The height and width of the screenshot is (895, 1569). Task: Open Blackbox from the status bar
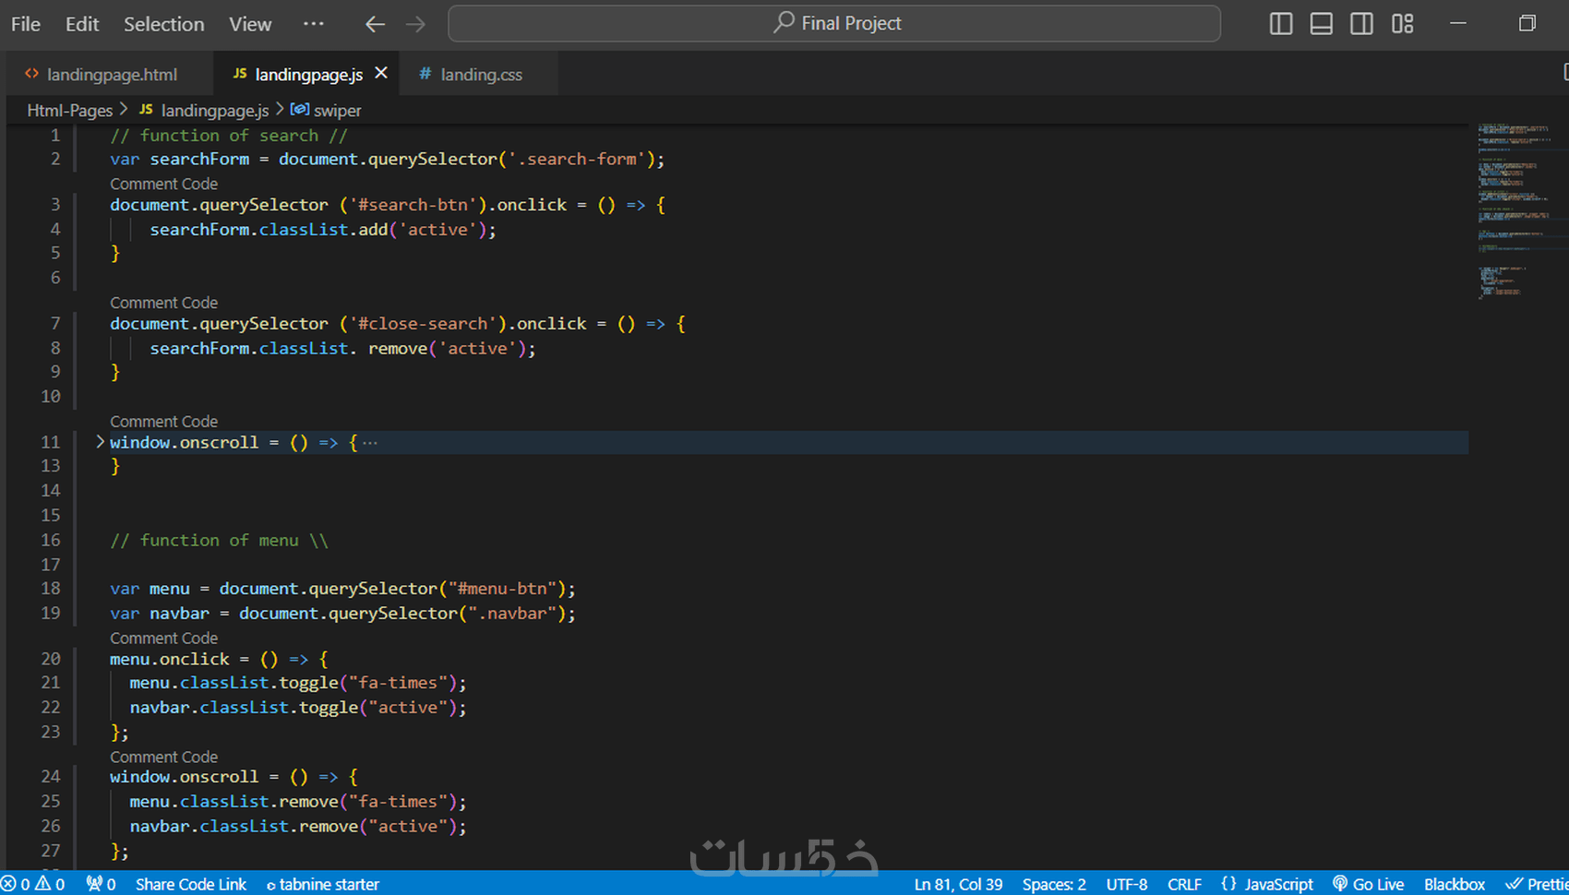[1455, 884]
